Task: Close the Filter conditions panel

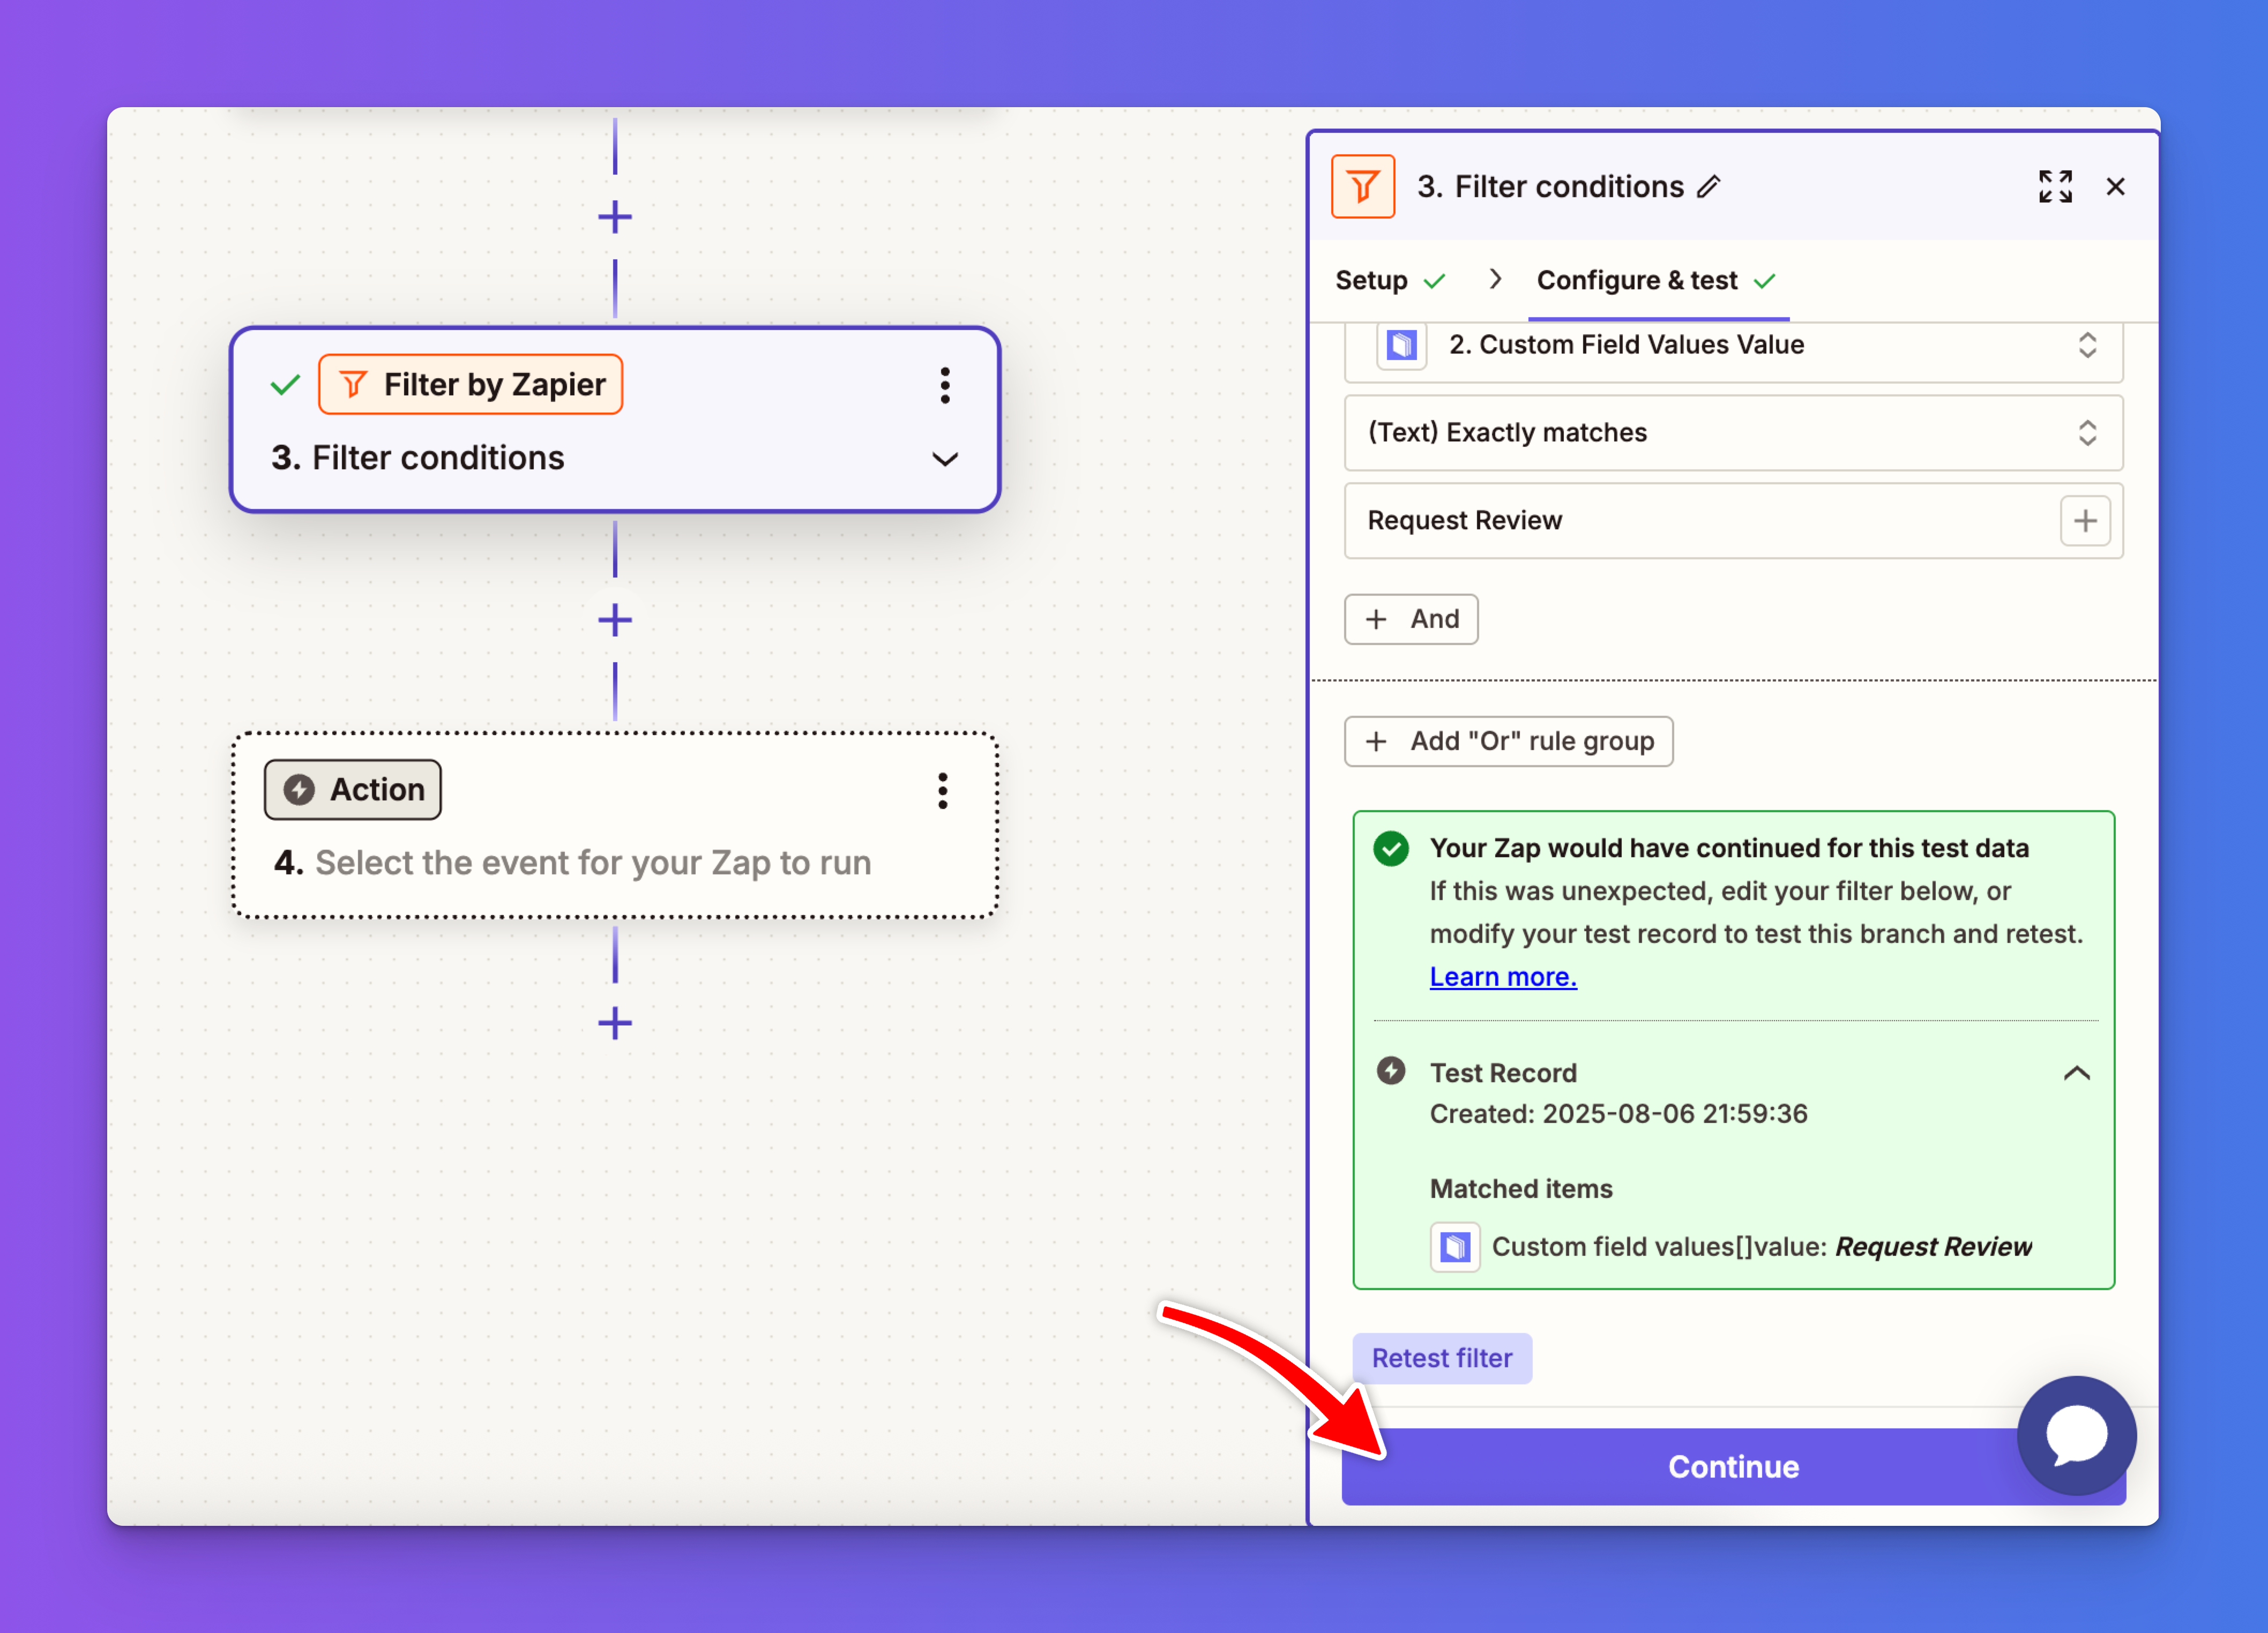Action: point(2115,187)
